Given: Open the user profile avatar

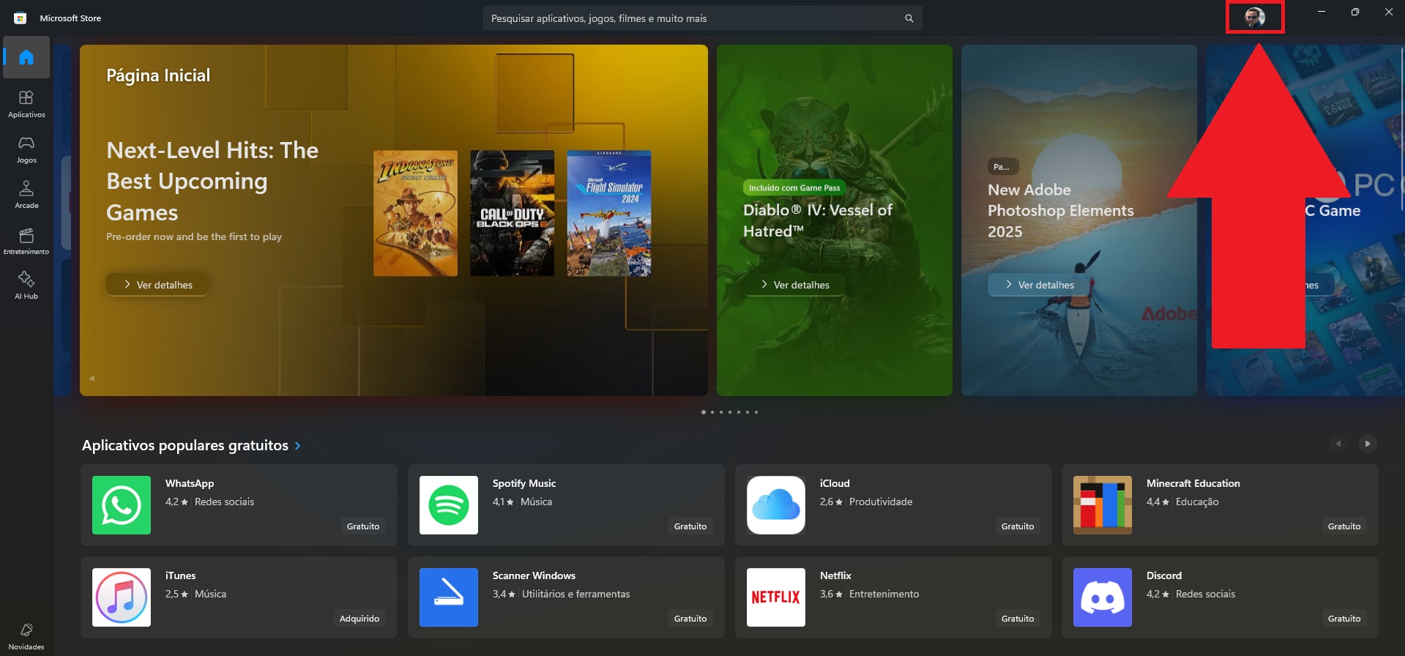Looking at the screenshot, I should 1255,18.
